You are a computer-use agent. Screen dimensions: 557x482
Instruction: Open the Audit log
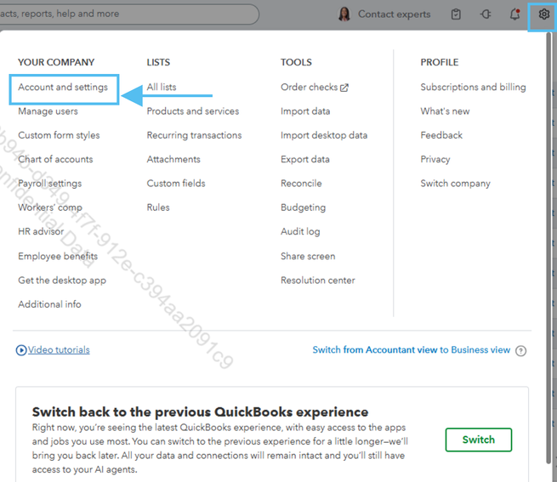pos(300,232)
